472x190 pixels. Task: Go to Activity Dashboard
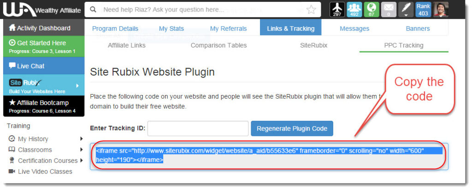pyautogui.click(x=44, y=28)
